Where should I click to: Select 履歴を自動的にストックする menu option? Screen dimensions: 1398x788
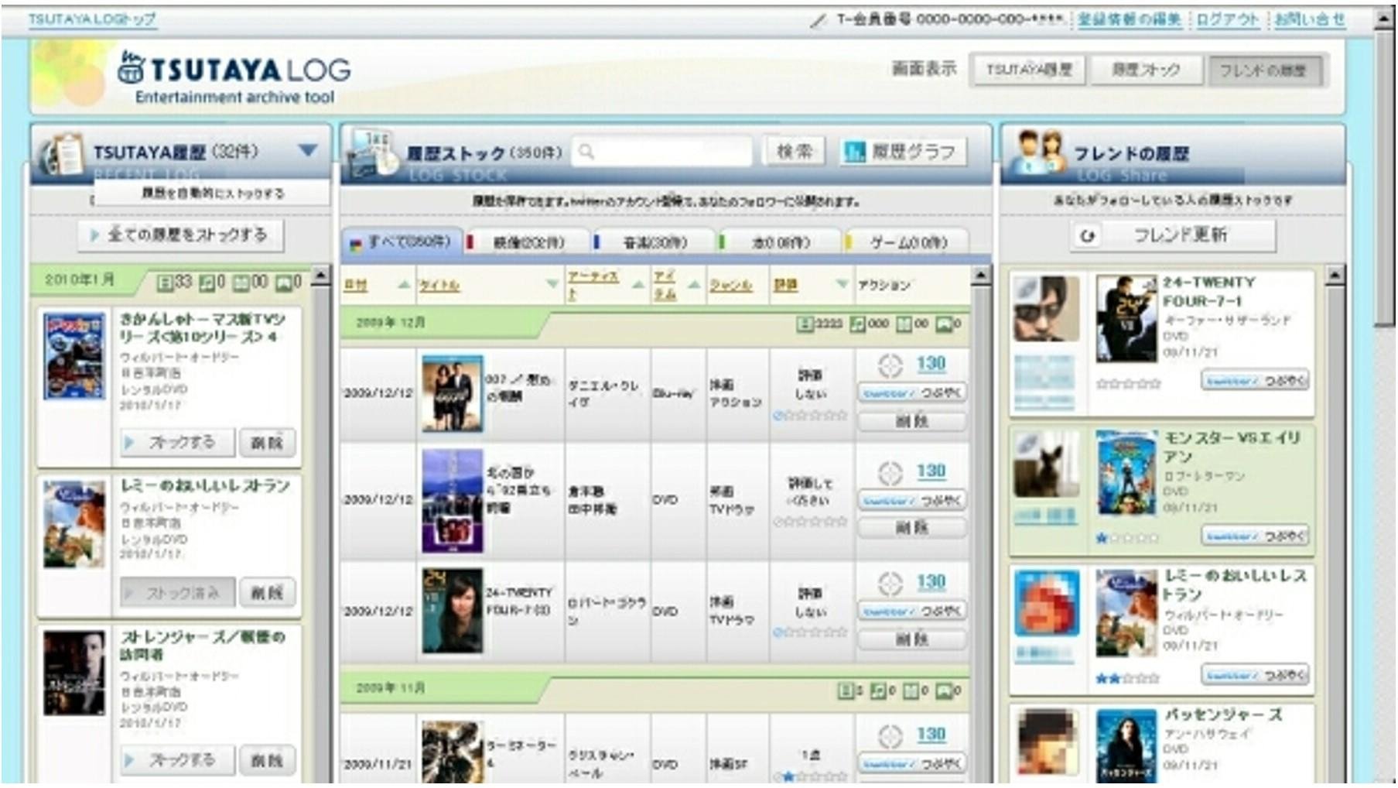213,194
